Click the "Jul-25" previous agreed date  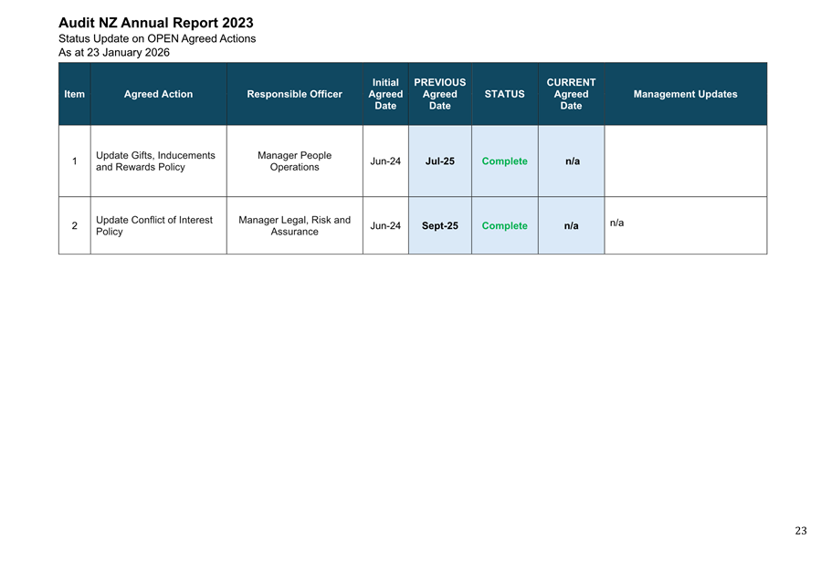point(439,161)
